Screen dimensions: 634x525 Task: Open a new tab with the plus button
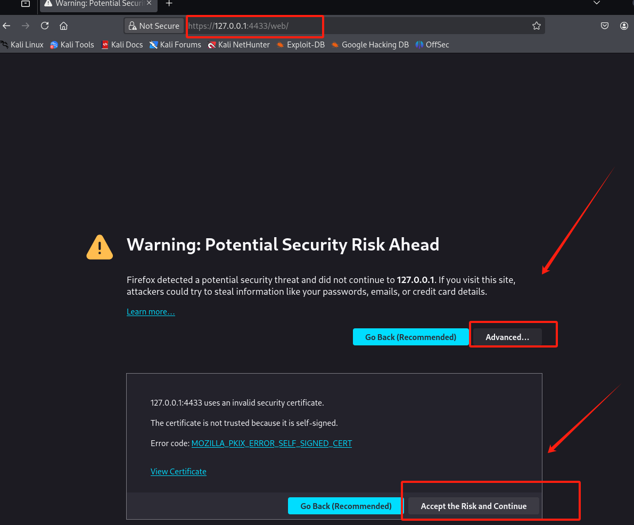(x=169, y=4)
